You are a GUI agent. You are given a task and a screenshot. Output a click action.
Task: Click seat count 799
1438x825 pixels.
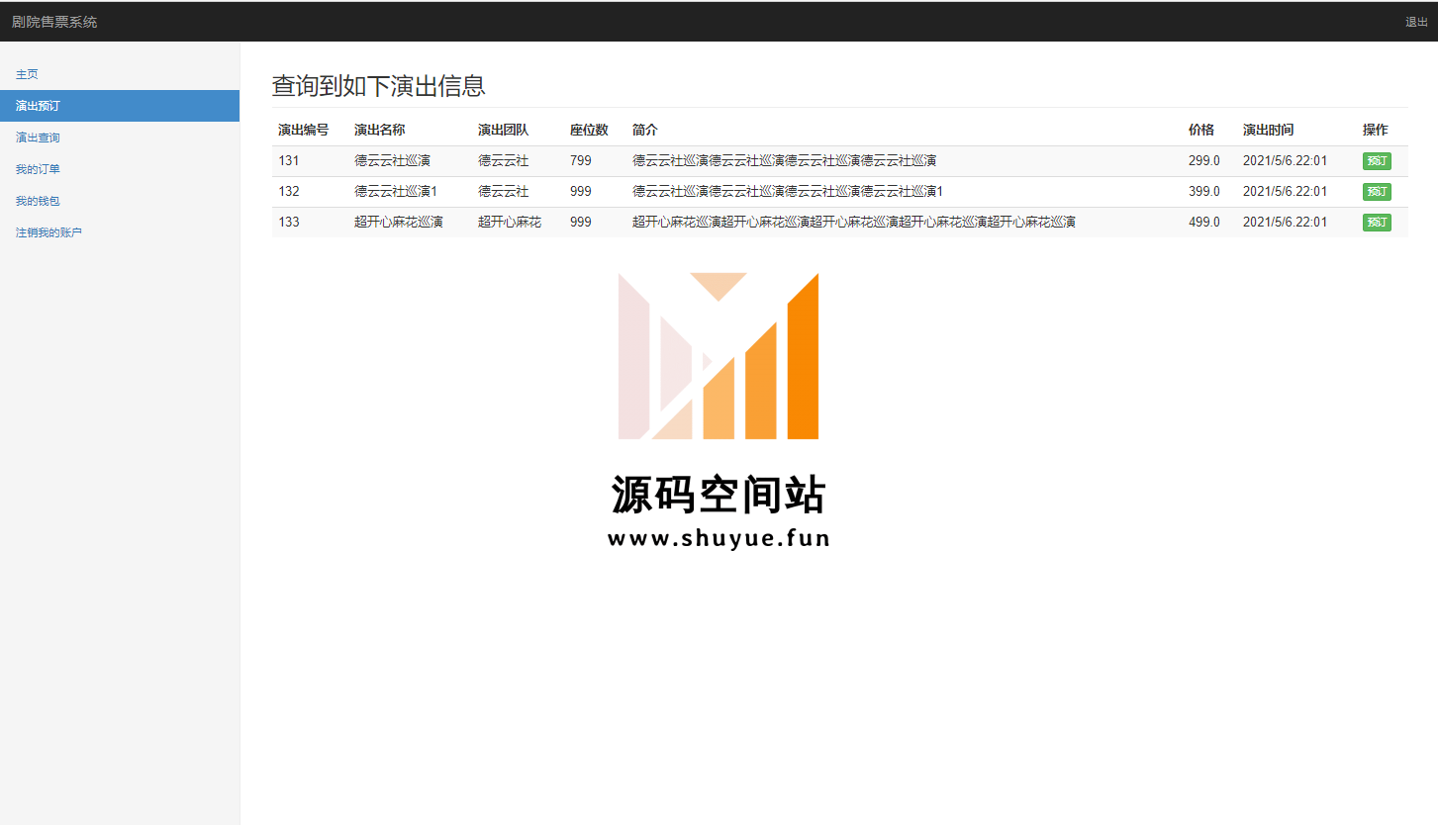[581, 161]
